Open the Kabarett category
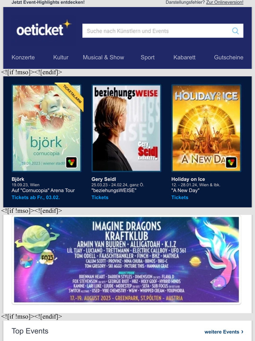 pos(185,57)
